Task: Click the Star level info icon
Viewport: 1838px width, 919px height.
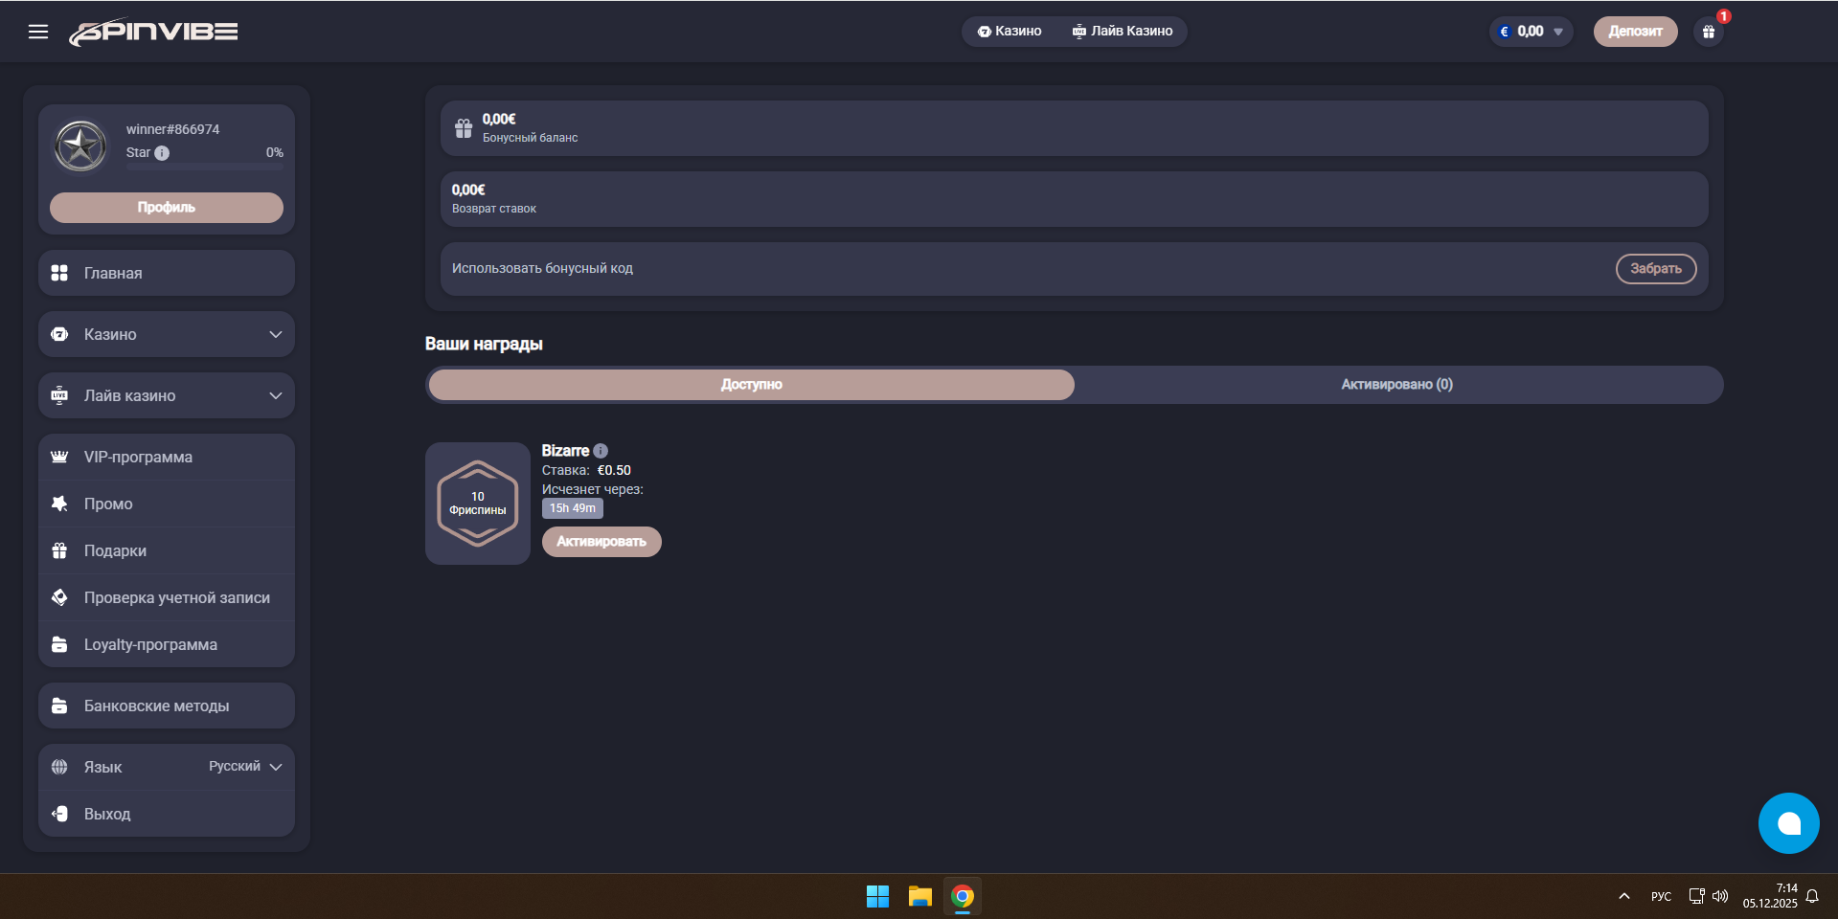Action: pyautogui.click(x=162, y=153)
